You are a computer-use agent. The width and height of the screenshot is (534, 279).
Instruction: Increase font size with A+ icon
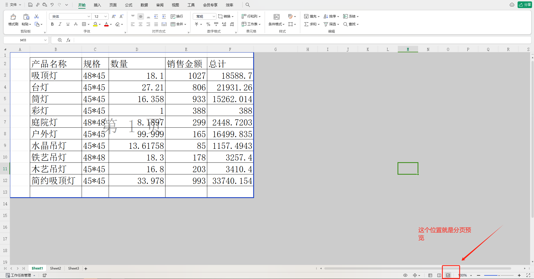(x=114, y=16)
